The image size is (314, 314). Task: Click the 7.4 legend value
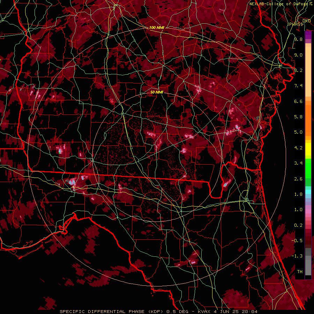[298, 86]
